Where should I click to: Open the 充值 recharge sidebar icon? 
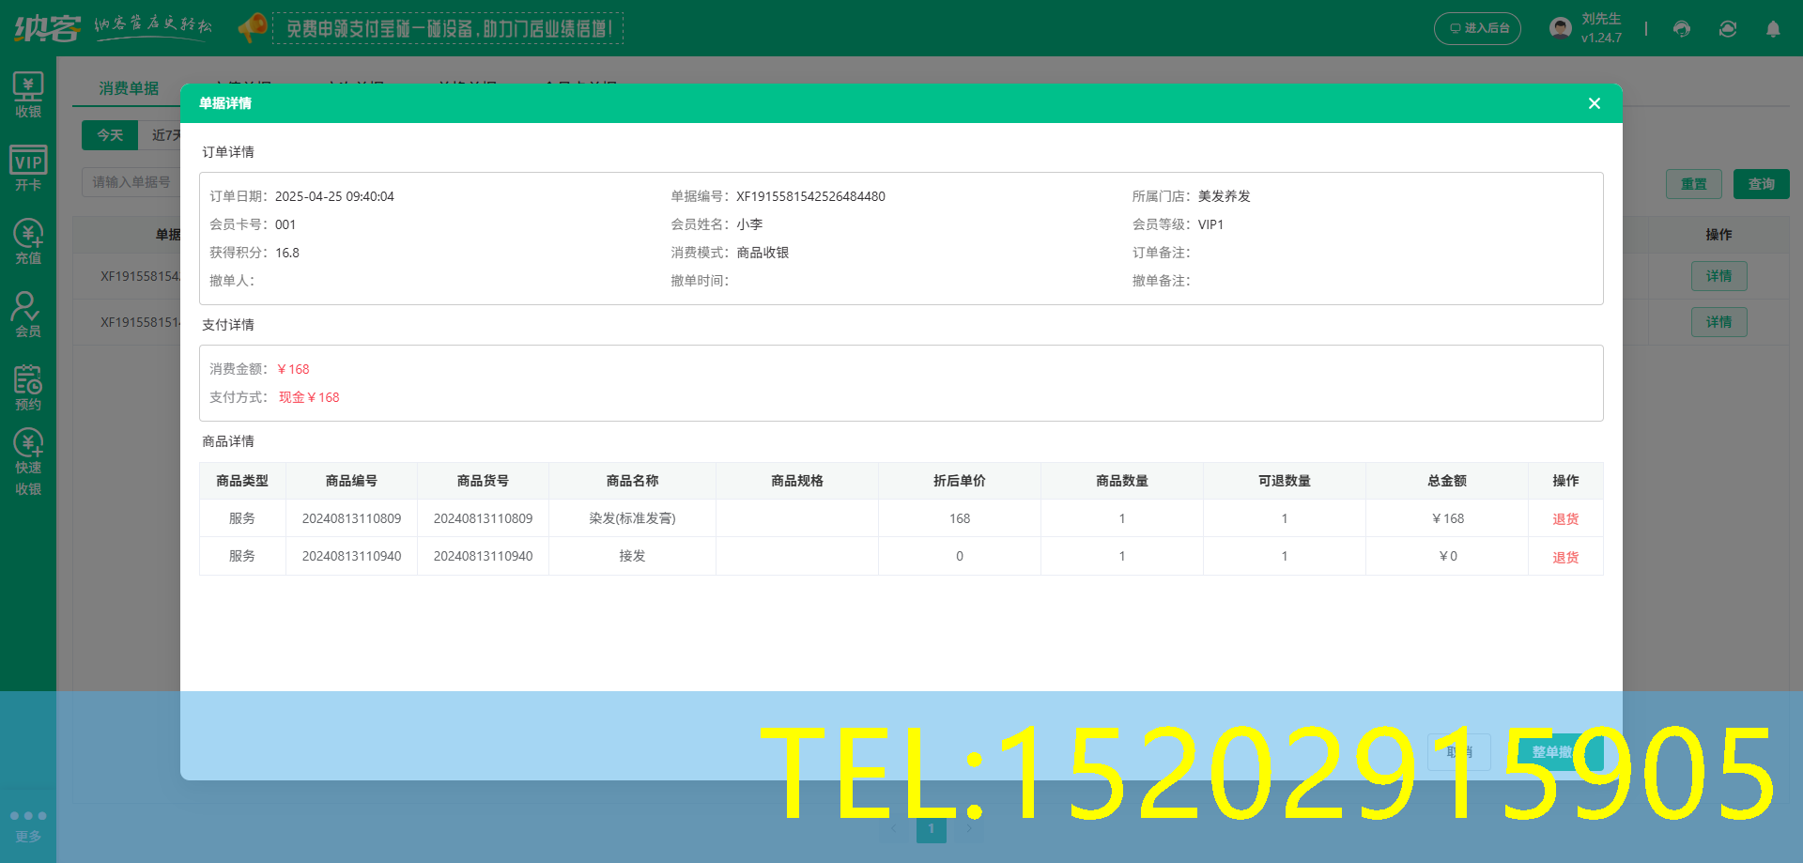tap(28, 241)
